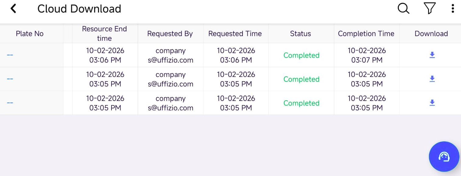Click the Status column header
Viewport: 461px width, 176px height.
300,34
